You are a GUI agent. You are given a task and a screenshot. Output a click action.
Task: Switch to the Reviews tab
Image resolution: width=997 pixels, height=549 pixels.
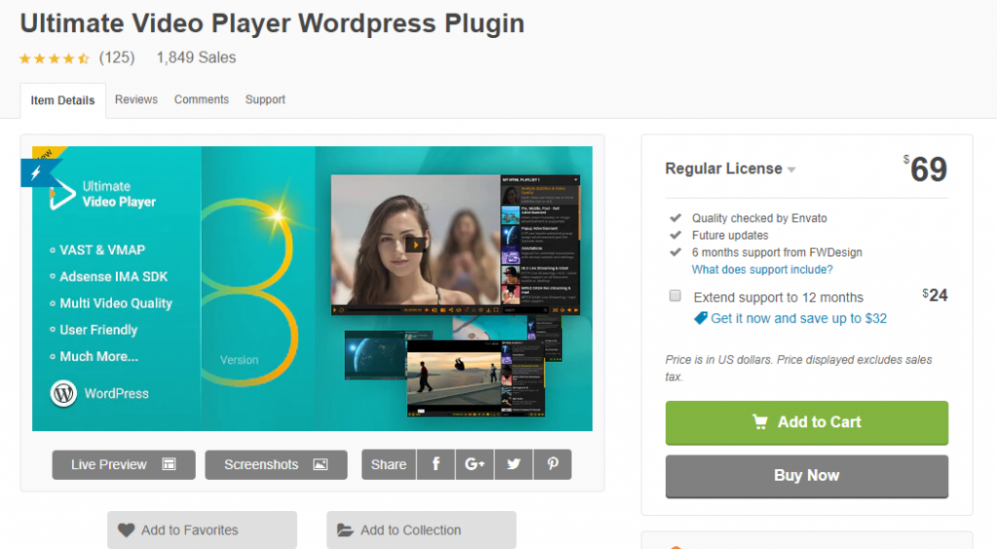(136, 99)
